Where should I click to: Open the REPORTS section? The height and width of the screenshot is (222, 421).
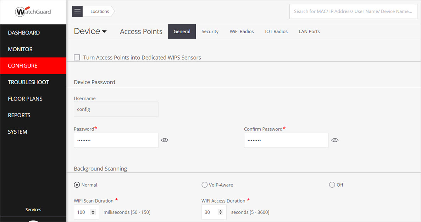[19, 115]
